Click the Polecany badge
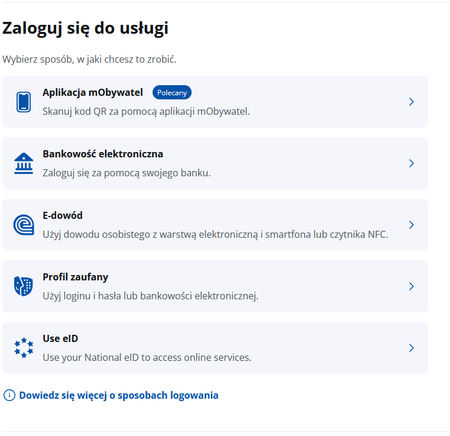The width and height of the screenshot is (450, 436). [172, 92]
